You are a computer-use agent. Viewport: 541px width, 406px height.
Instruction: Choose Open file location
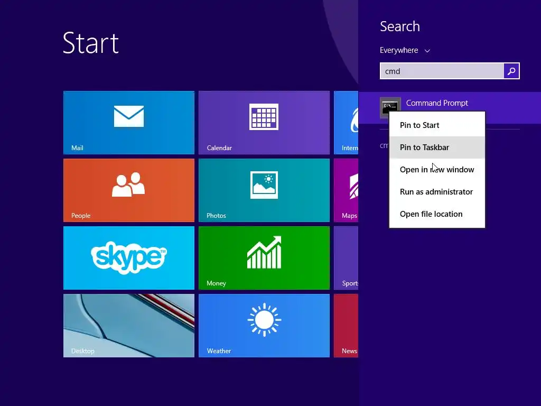click(x=437, y=214)
